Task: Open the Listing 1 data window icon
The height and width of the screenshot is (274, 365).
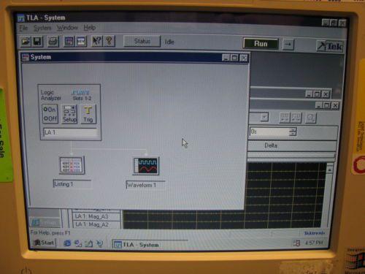Action: 72,166
